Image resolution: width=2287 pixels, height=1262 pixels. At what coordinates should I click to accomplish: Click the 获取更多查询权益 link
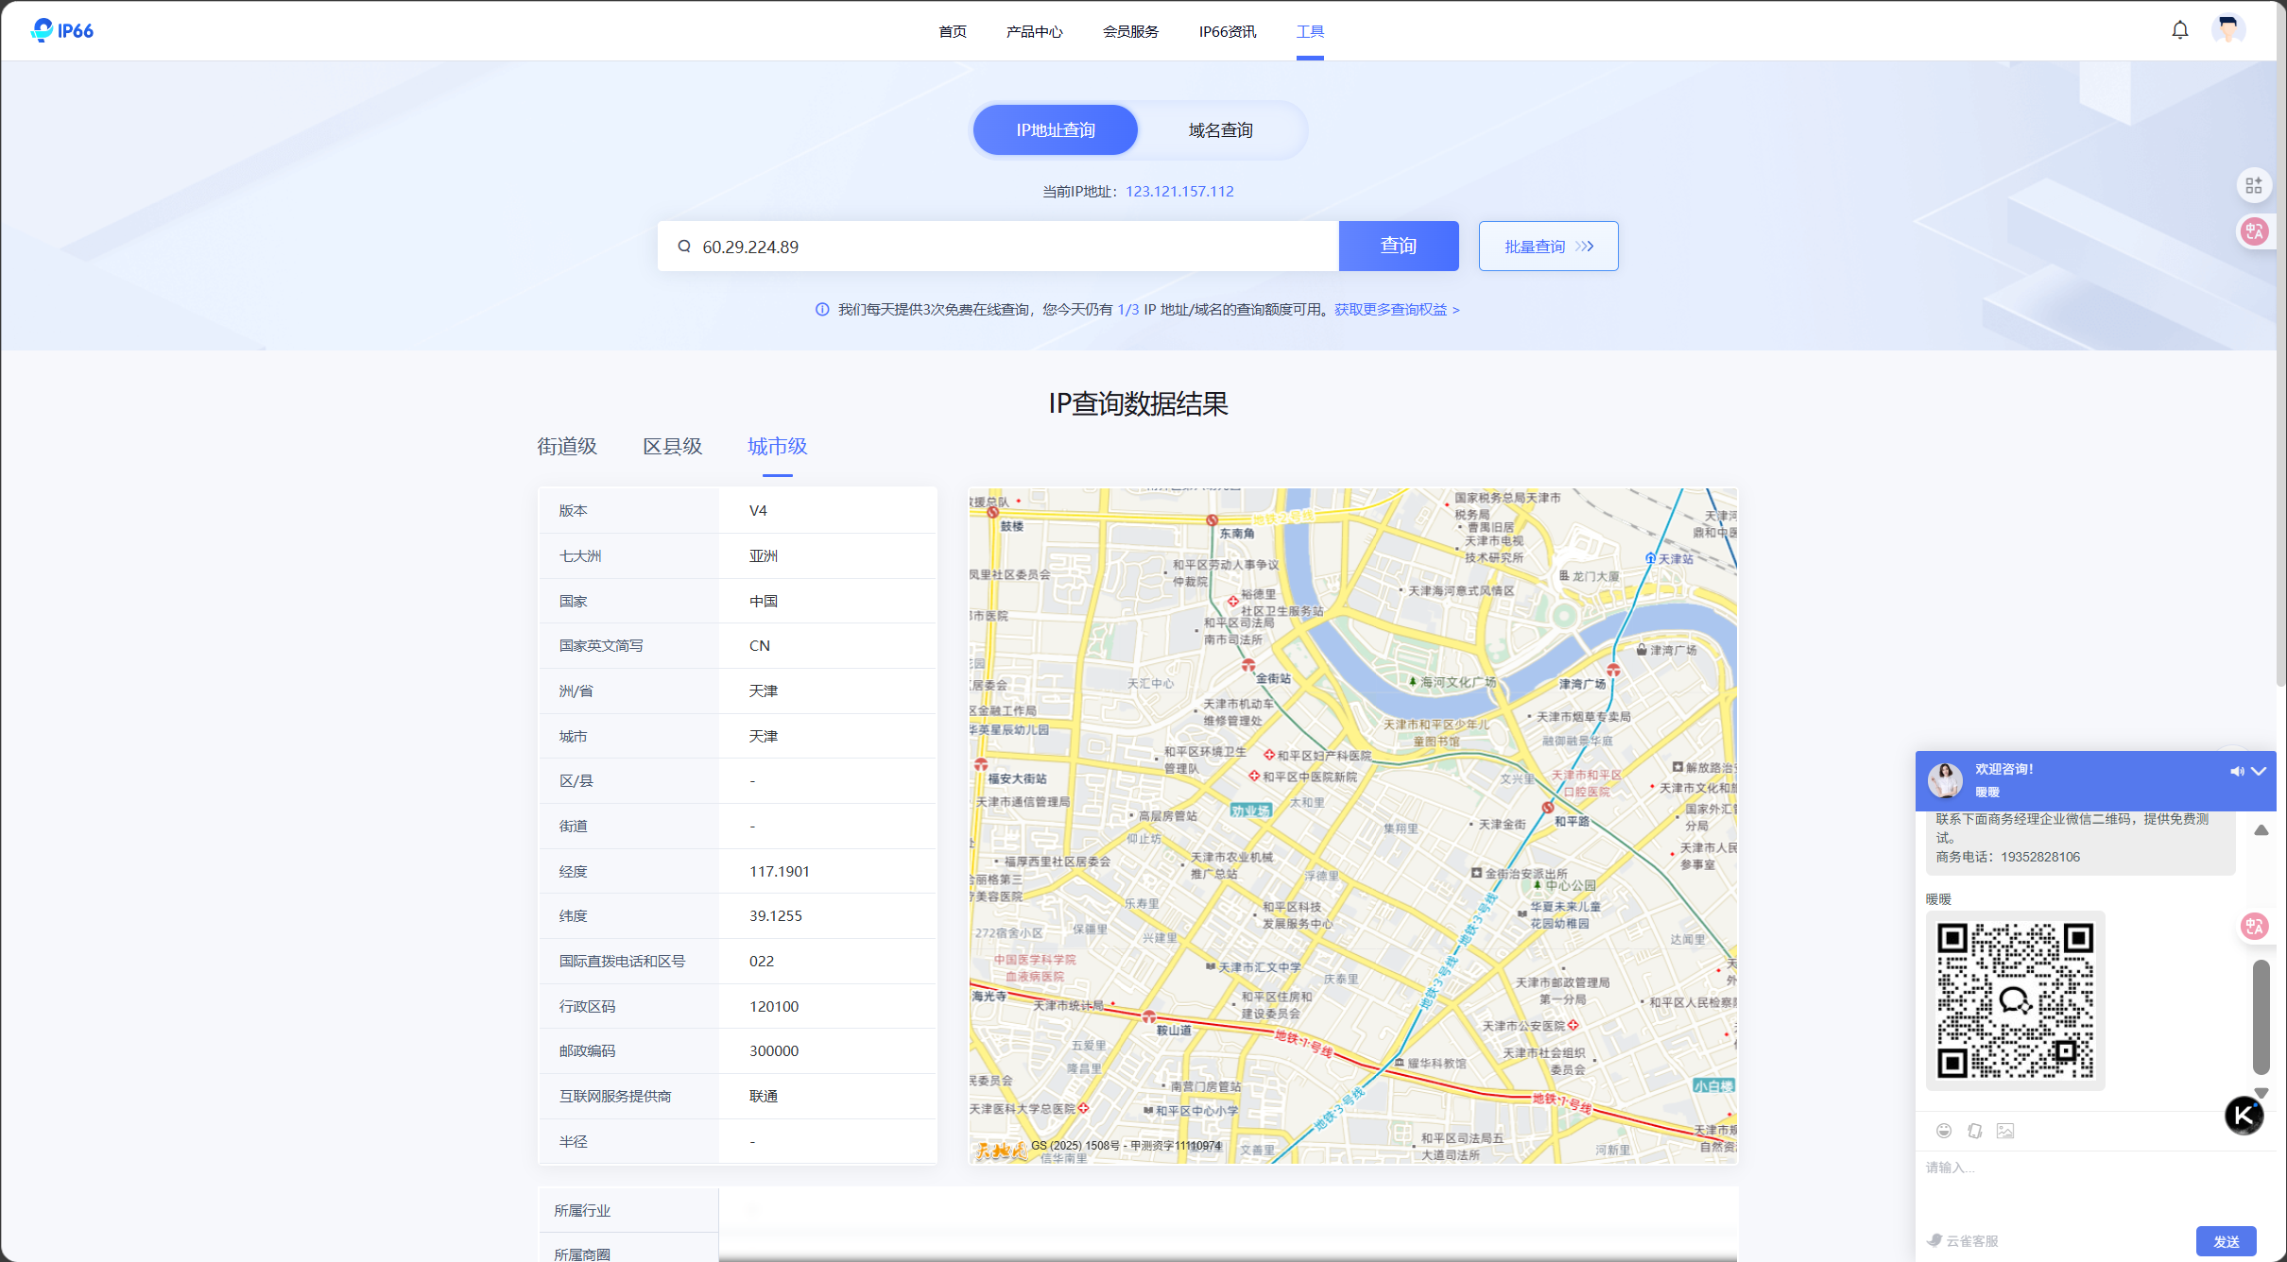[x=1396, y=310]
